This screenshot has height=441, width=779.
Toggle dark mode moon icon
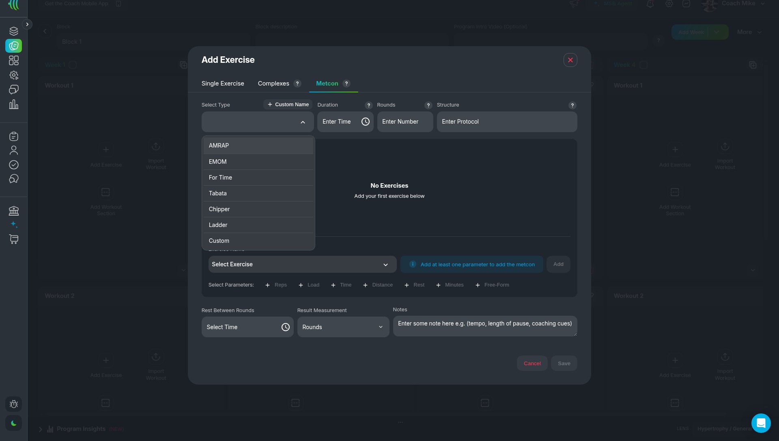pos(13,423)
